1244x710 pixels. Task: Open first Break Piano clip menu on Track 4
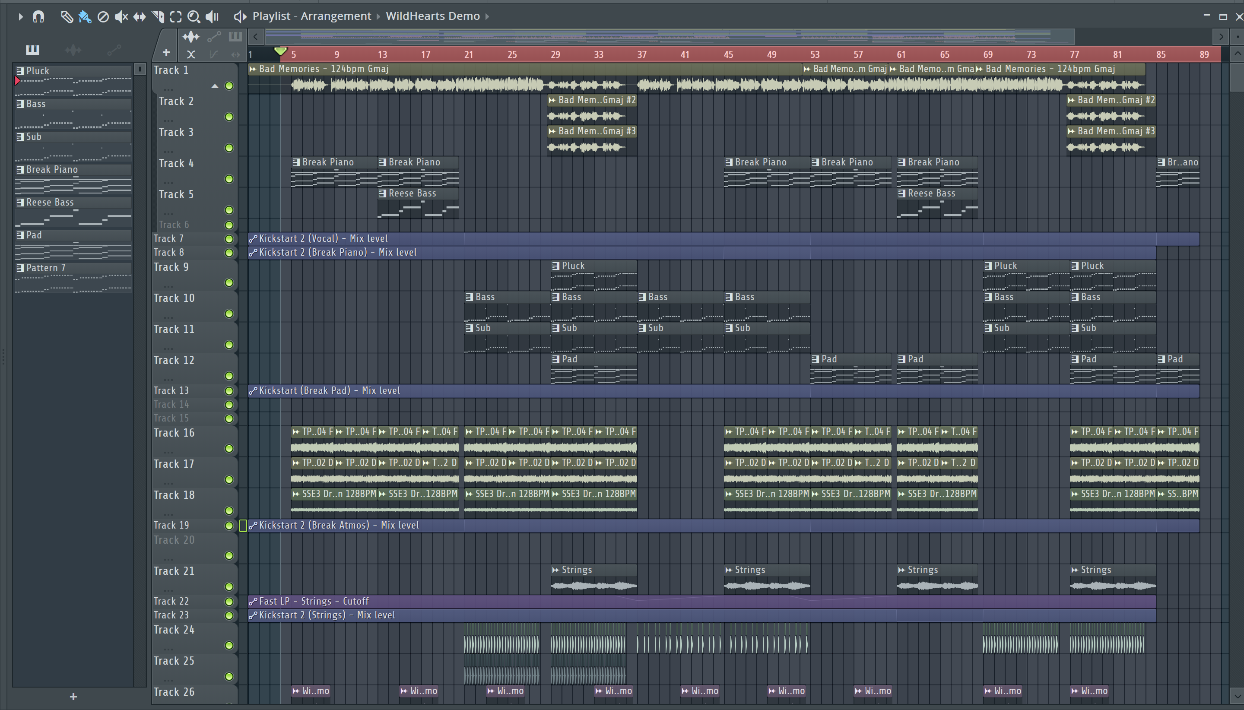[296, 162]
